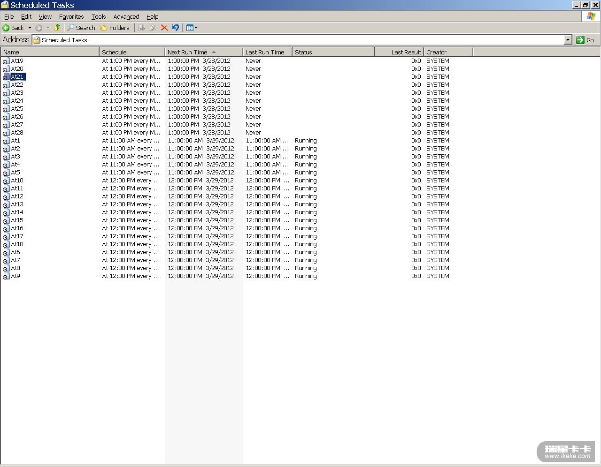
Task: Select the task named At18
Action: click(x=17, y=244)
